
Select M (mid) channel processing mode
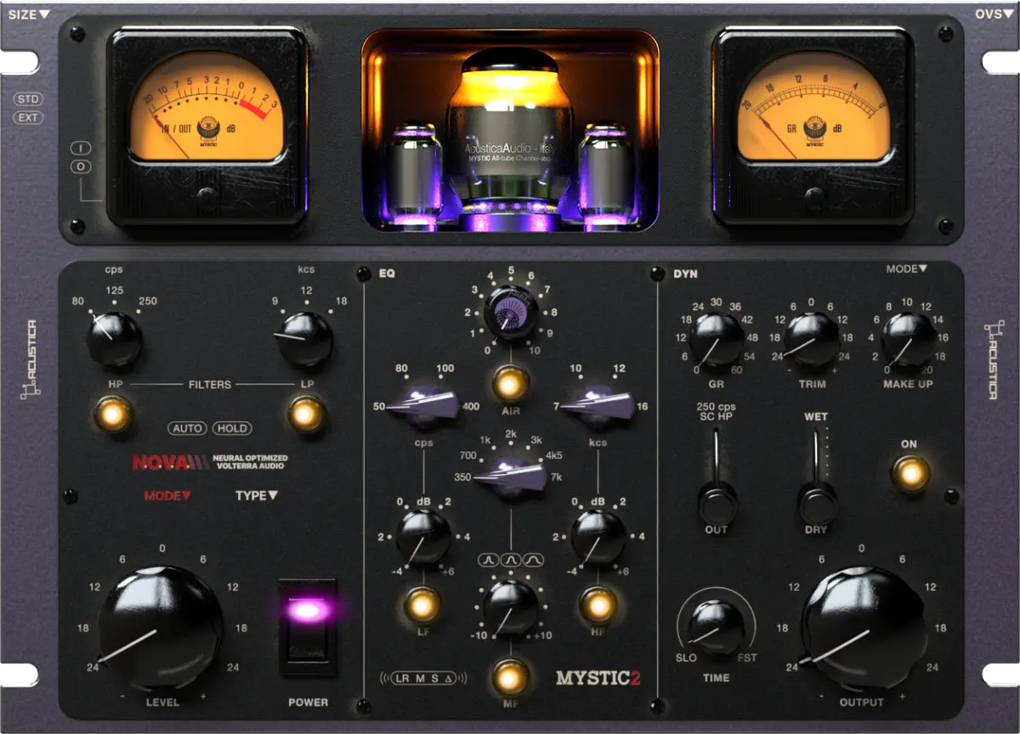pos(421,678)
